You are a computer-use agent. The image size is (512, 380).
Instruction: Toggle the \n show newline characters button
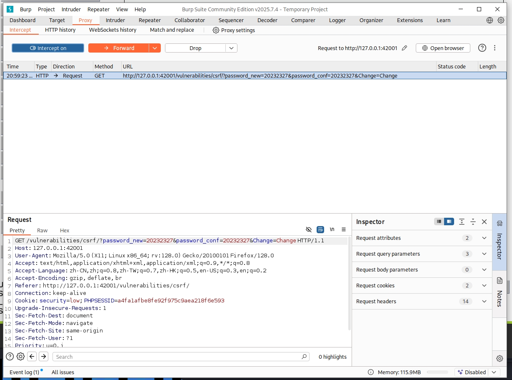332,229
